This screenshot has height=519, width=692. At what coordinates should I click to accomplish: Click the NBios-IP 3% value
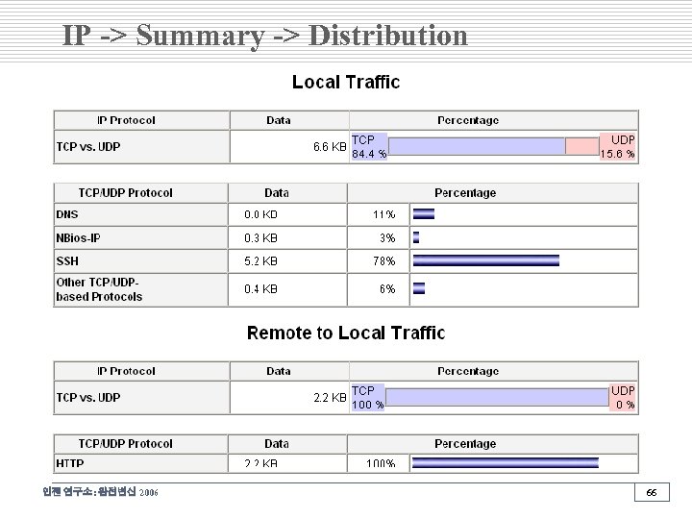(x=387, y=238)
